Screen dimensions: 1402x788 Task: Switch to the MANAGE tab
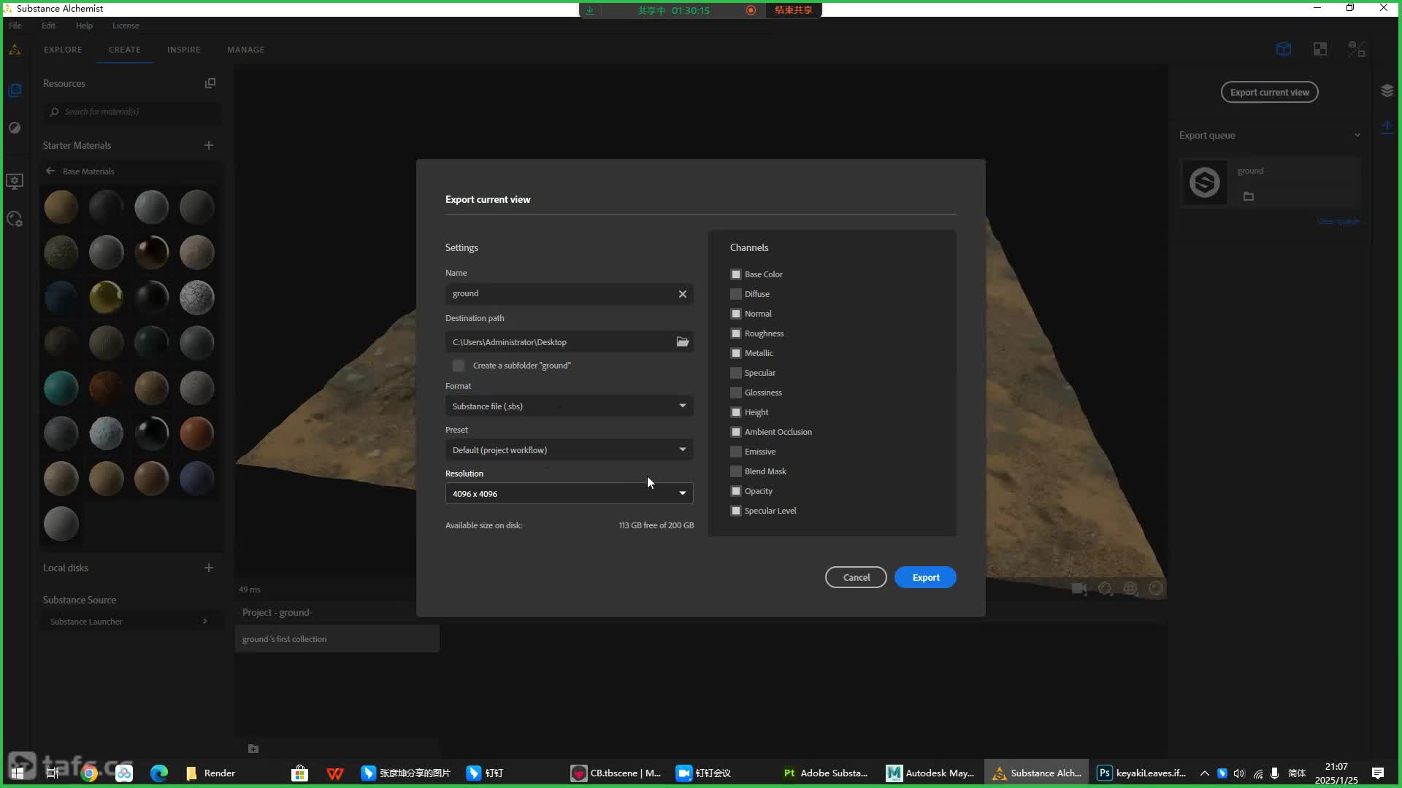246,50
